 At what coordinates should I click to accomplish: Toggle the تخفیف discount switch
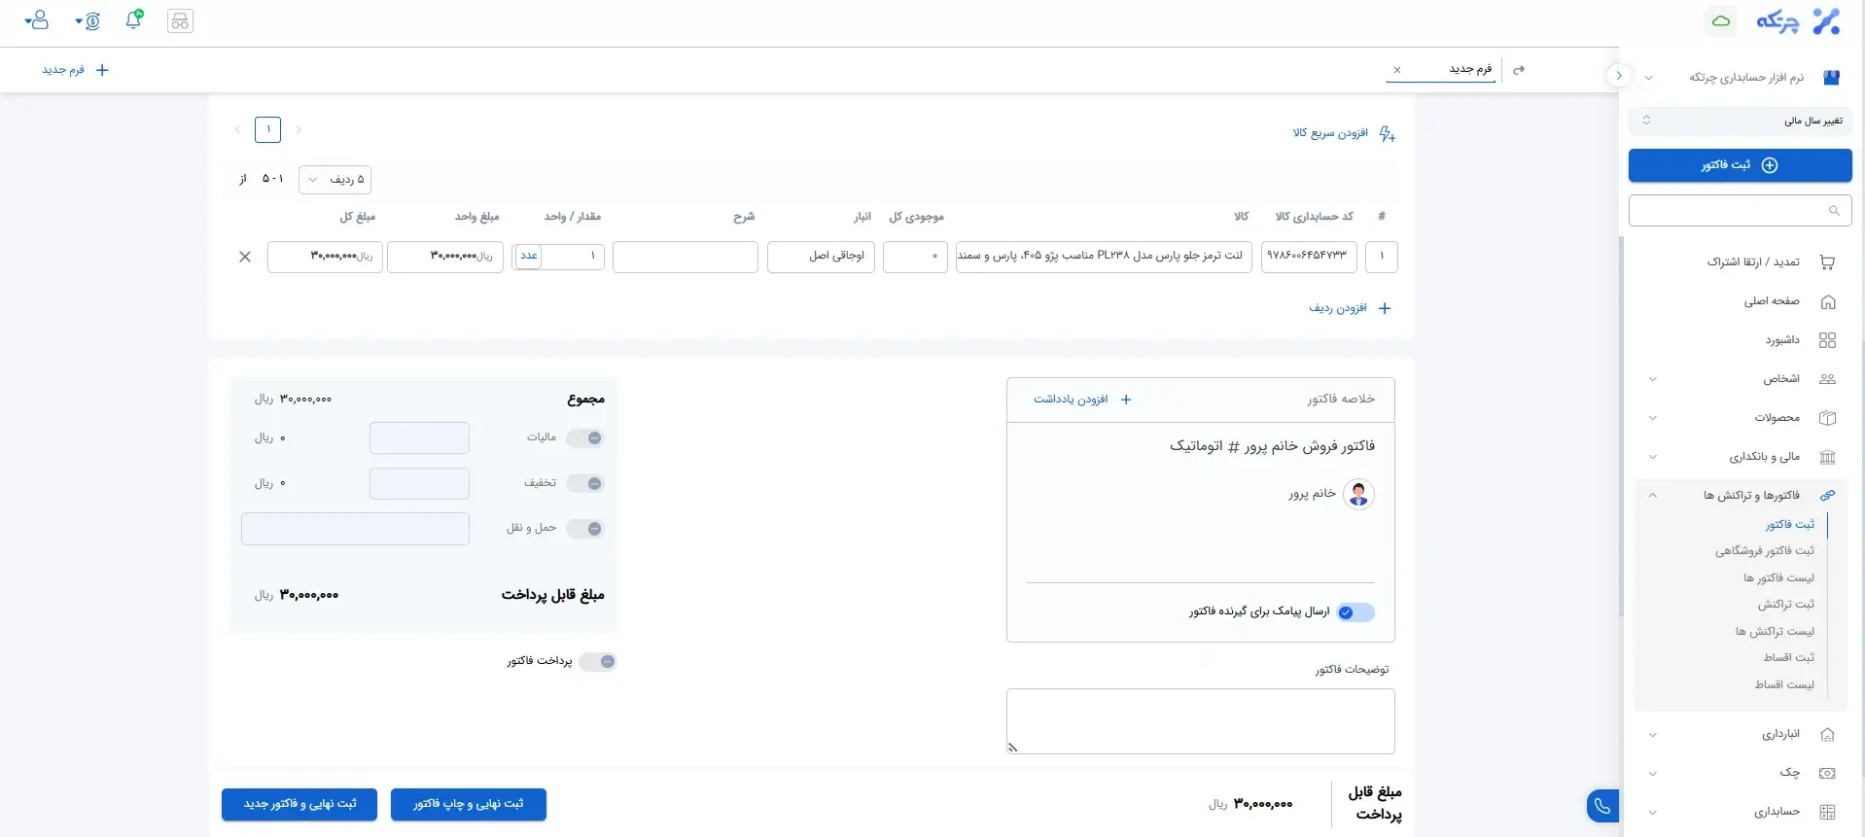pos(585,483)
